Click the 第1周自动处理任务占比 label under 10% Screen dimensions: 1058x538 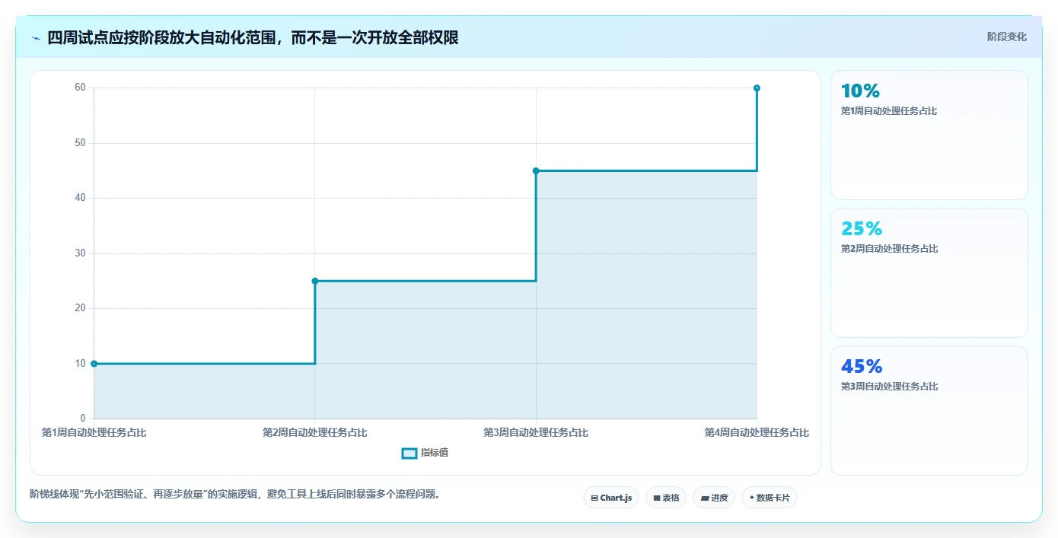click(x=889, y=111)
